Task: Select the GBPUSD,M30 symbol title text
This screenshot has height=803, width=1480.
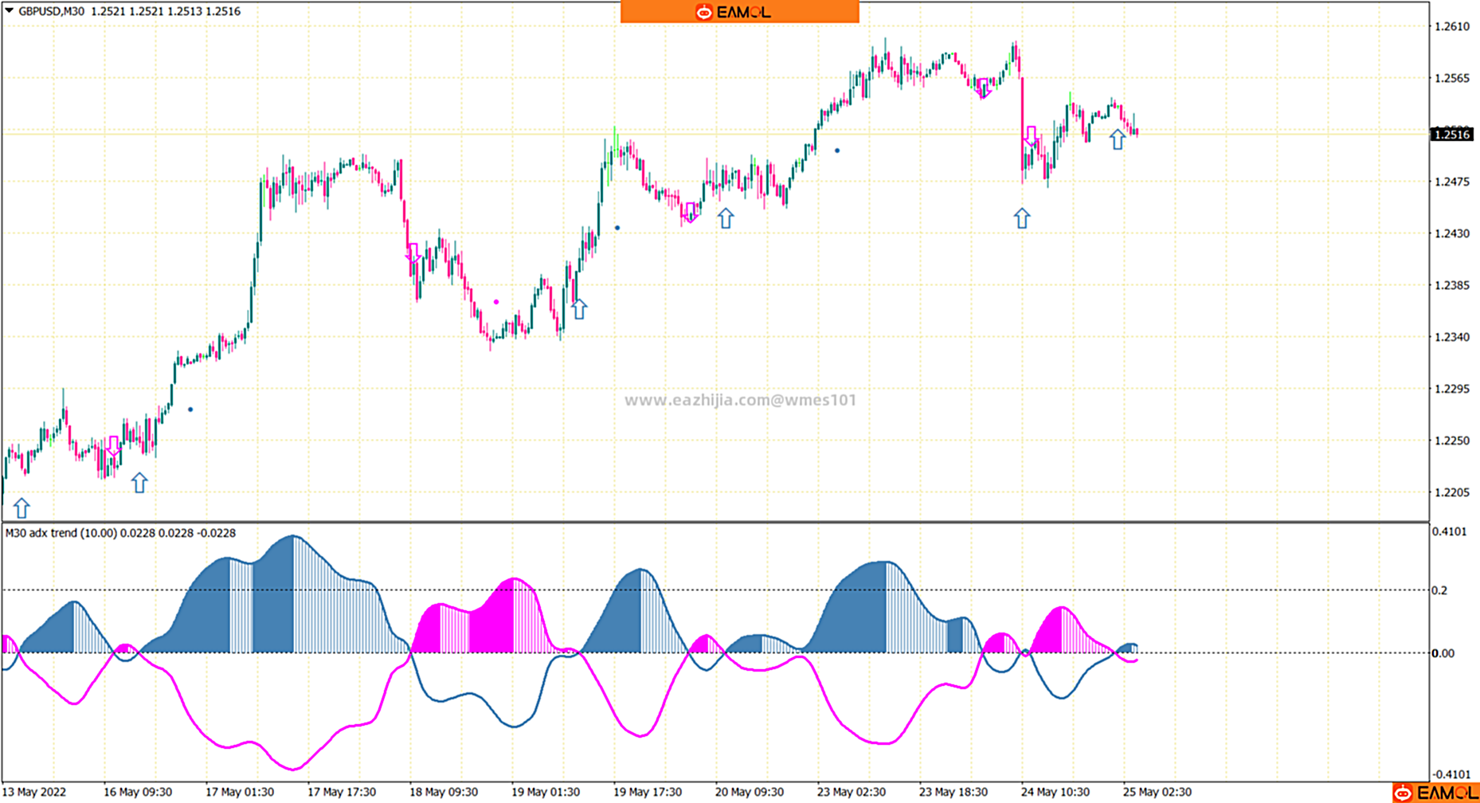Action: 51,11
